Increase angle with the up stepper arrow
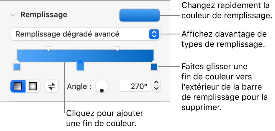 pyautogui.click(x=157, y=83)
